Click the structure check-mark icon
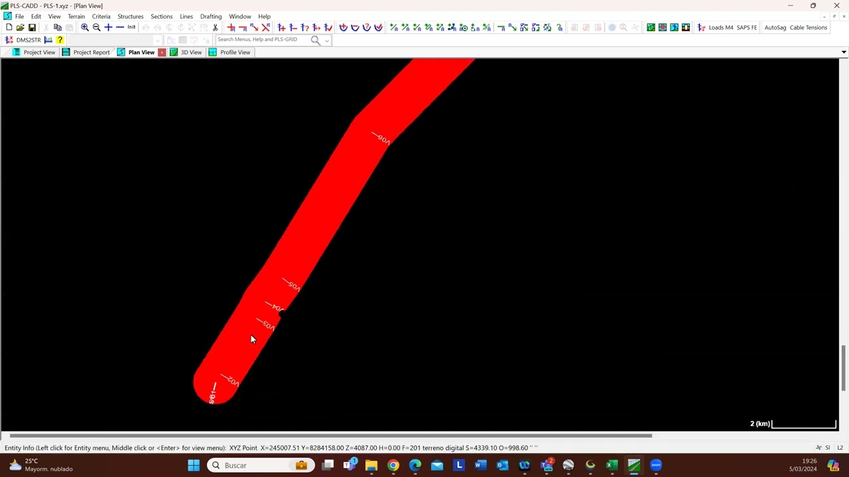Screen dimensions: 849x477 click(328, 27)
